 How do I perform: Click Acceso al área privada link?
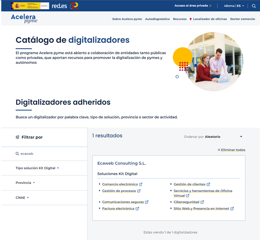(191, 6)
